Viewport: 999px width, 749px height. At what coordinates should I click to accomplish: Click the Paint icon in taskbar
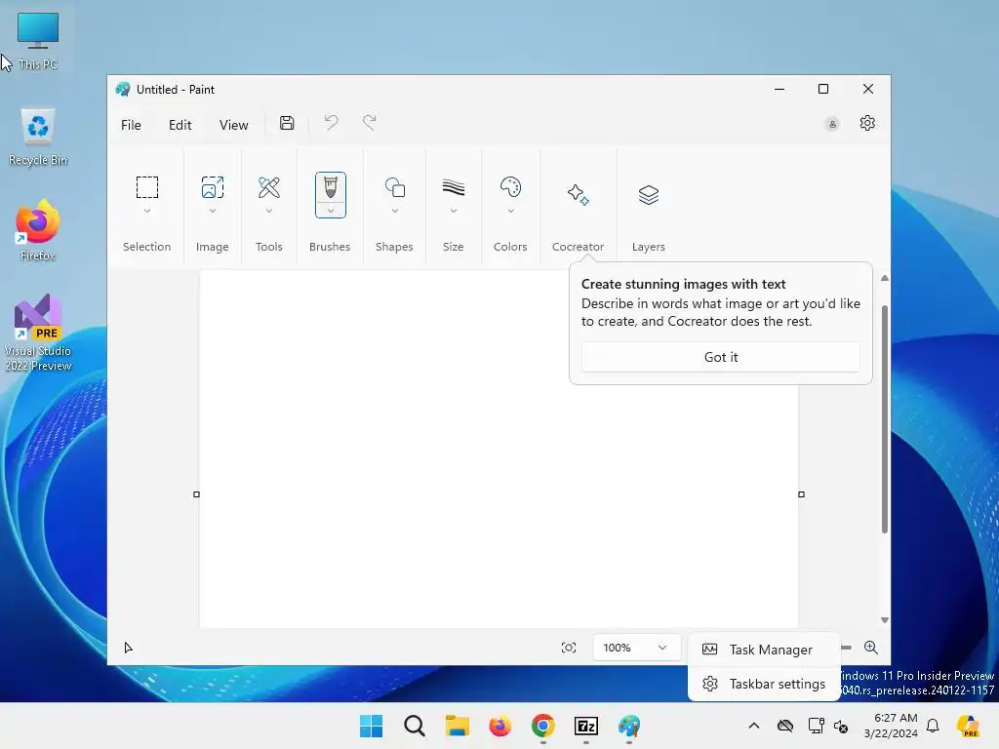(629, 726)
